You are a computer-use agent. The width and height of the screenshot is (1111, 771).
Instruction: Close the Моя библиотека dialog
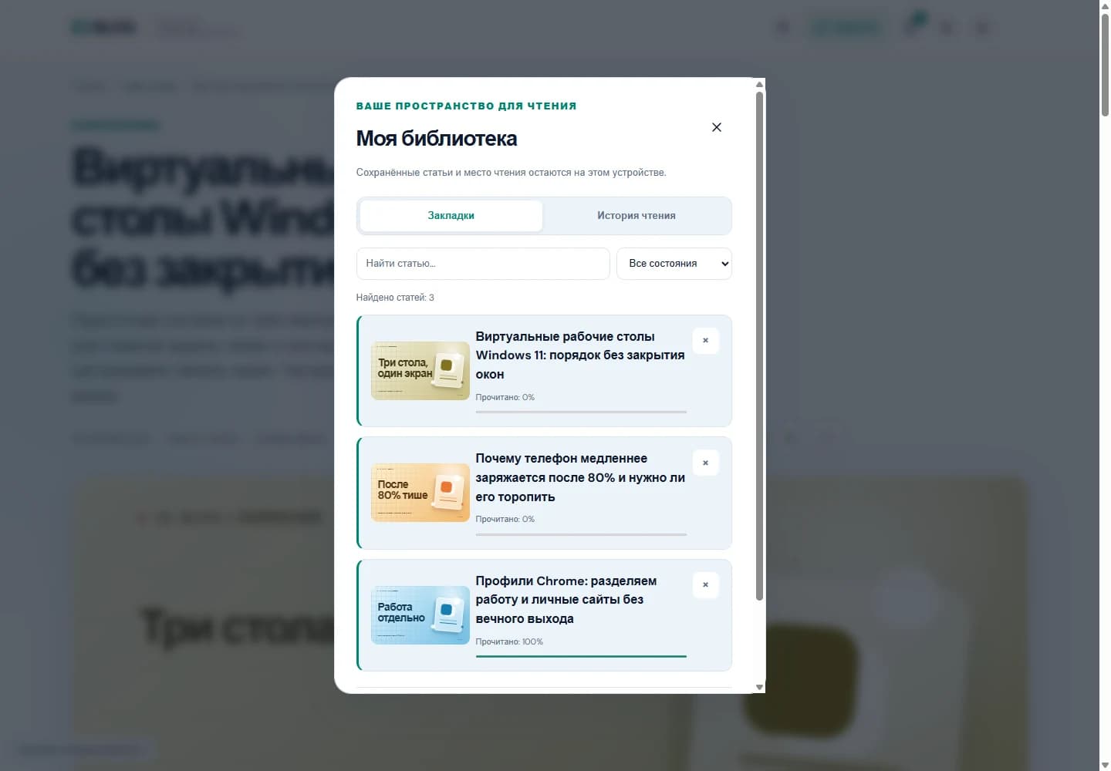click(716, 127)
